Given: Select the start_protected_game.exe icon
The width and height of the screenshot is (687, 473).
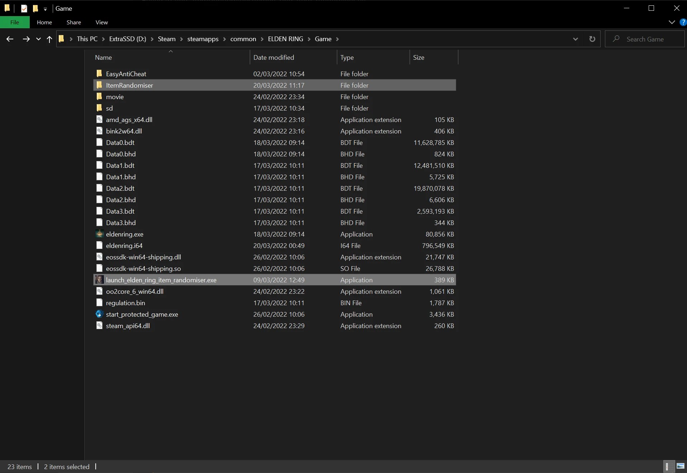Looking at the screenshot, I should (99, 314).
